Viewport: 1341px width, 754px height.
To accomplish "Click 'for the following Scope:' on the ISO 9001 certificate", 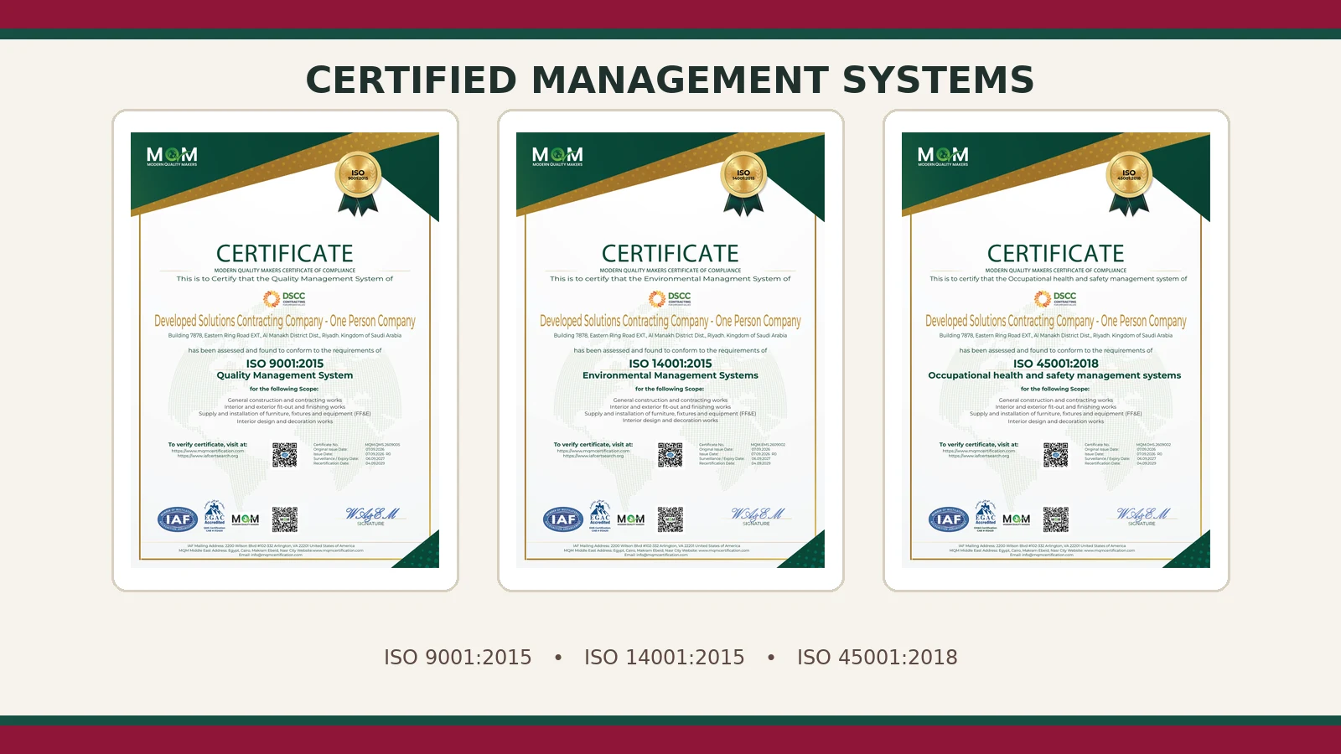I will (x=284, y=389).
